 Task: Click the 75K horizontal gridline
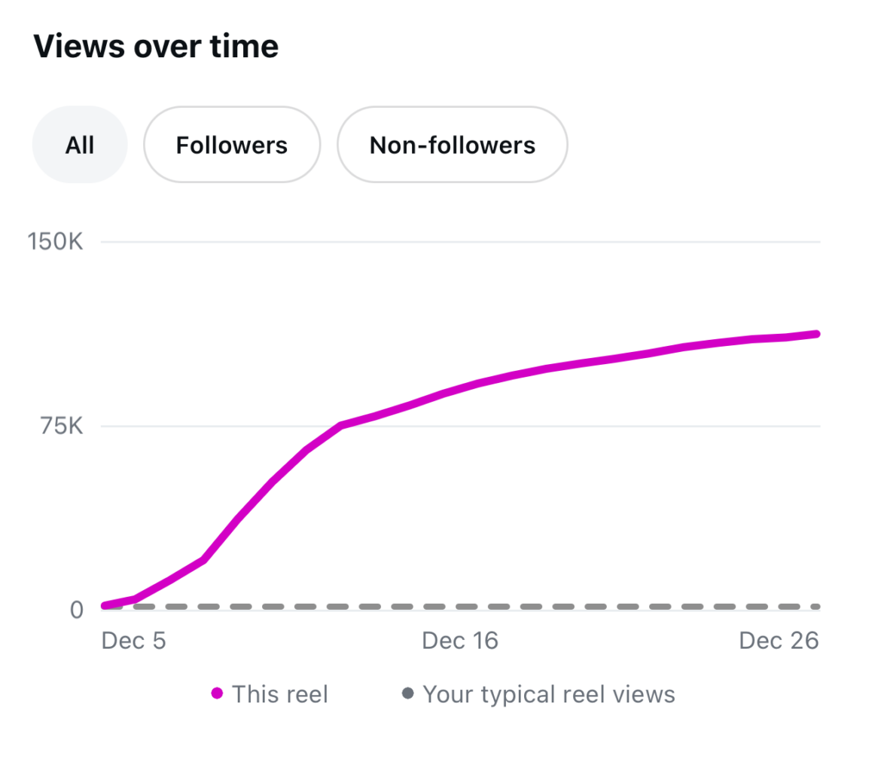[x=602, y=426]
